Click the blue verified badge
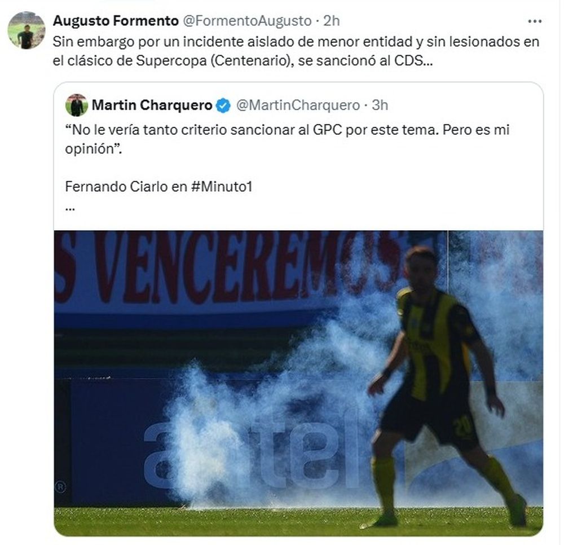The height and width of the screenshot is (545, 564). [223, 106]
